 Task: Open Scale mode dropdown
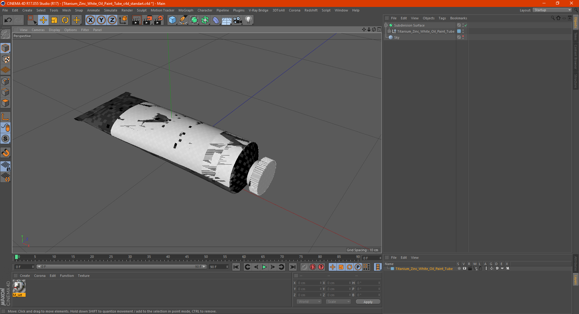(x=338, y=302)
